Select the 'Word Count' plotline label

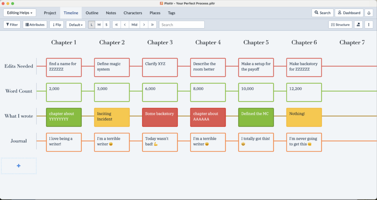click(19, 91)
